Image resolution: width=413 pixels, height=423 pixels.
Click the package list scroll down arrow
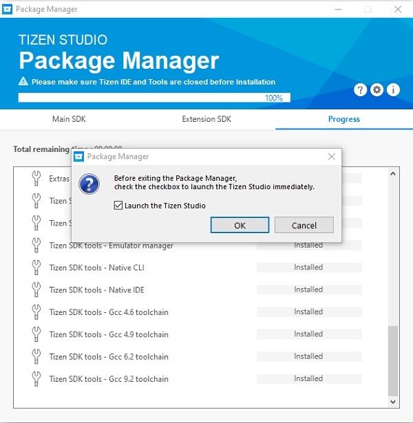coord(393,402)
